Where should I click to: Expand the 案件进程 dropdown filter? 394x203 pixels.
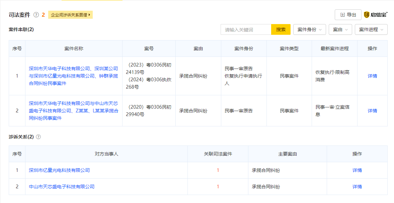[x=371, y=29]
